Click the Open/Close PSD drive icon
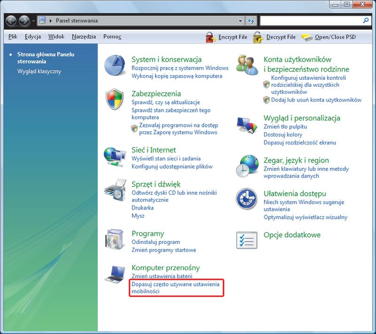The width and height of the screenshot is (376, 334). click(x=307, y=38)
